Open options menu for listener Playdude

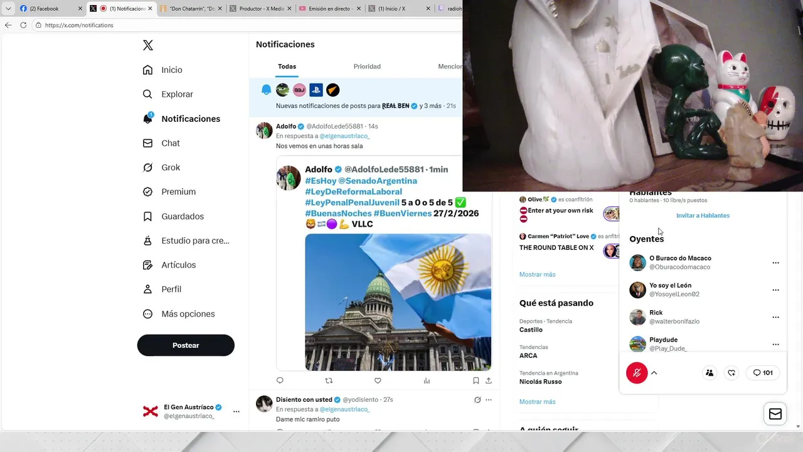coord(775,344)
